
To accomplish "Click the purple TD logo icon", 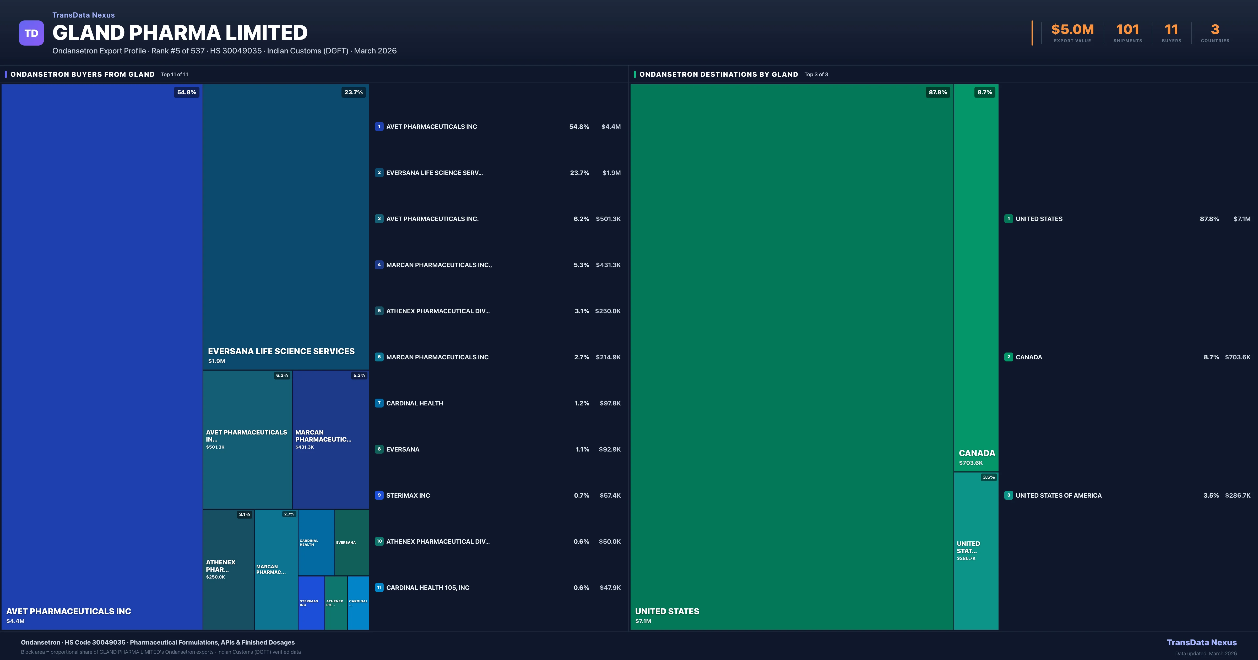I will (x=31, y=33).
